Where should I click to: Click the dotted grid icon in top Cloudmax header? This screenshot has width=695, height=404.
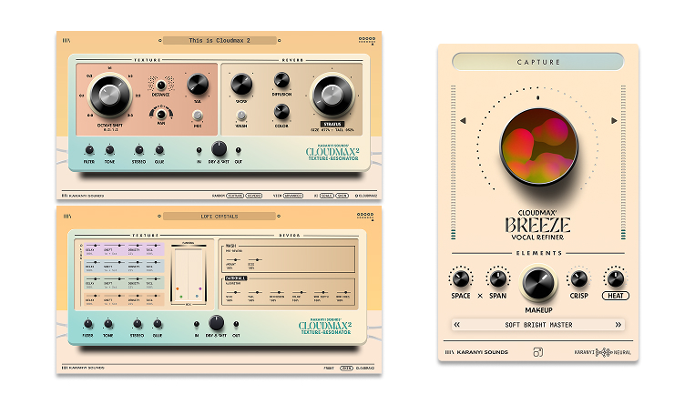pos(366,40)
